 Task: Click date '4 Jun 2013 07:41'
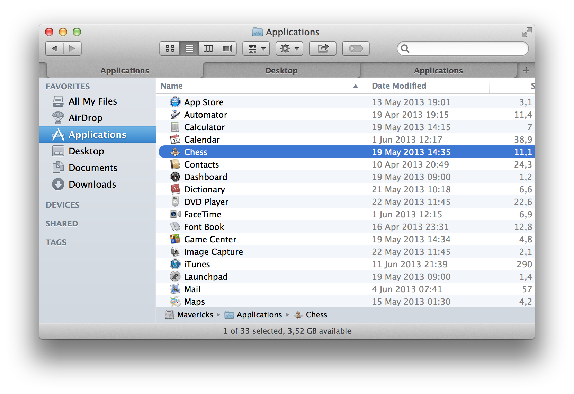click(407, 289)
